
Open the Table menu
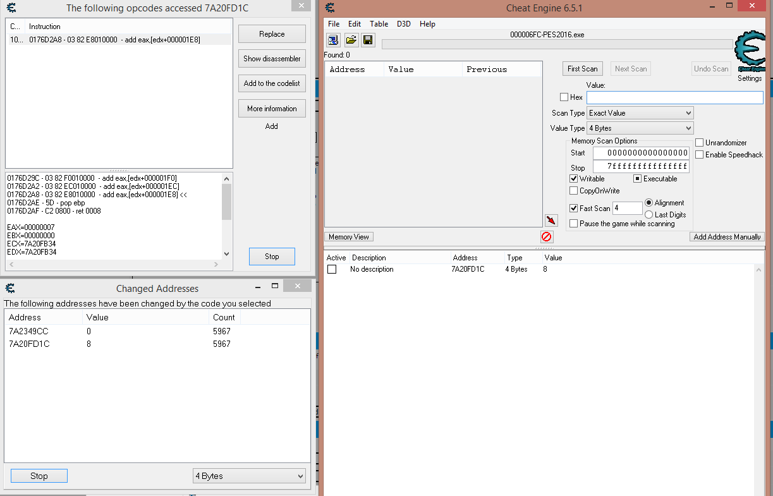[x=379, y=24]
